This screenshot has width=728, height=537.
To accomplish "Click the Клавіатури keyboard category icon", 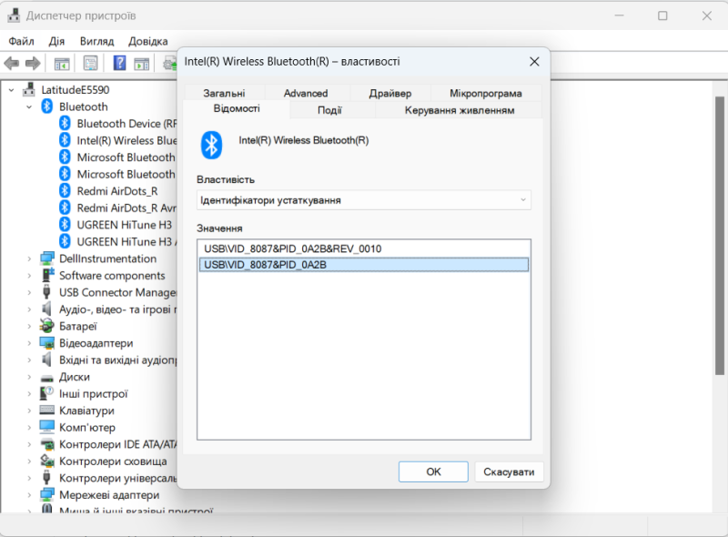I will tap(47, 410).
